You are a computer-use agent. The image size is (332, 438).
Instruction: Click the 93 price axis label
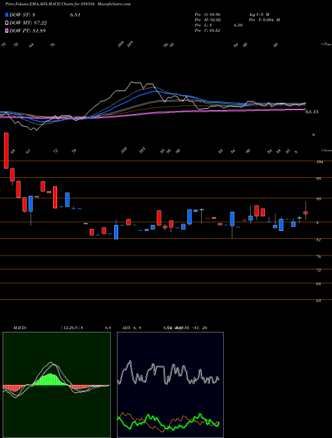pos(318,199)
